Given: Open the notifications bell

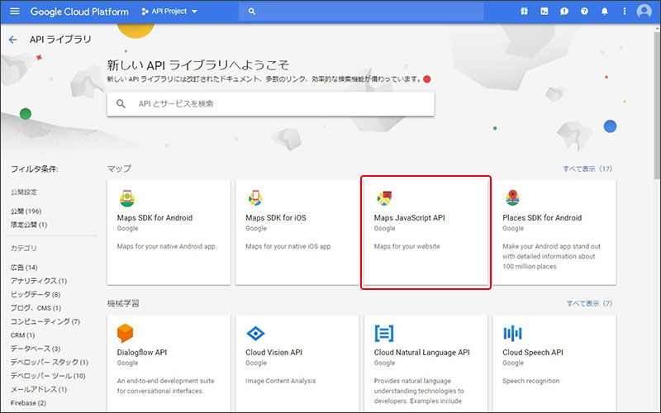Looking at the screenshot, I should tap(605, 12).
